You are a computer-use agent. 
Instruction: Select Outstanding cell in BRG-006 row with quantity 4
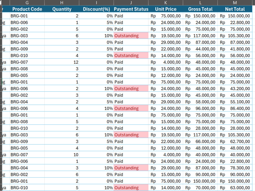[x=131, y=108]
